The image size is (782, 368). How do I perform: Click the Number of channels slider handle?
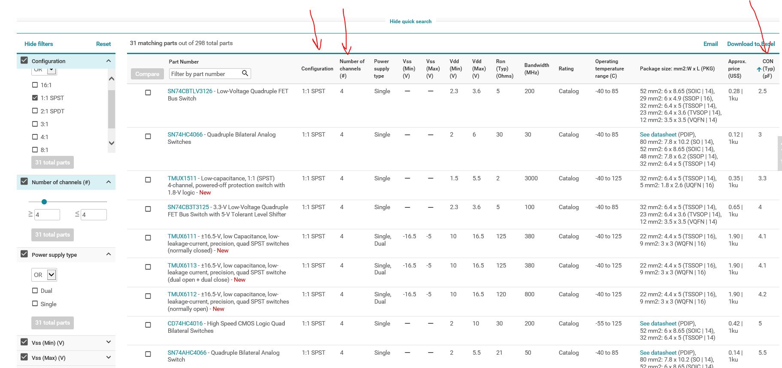[44, 201]
